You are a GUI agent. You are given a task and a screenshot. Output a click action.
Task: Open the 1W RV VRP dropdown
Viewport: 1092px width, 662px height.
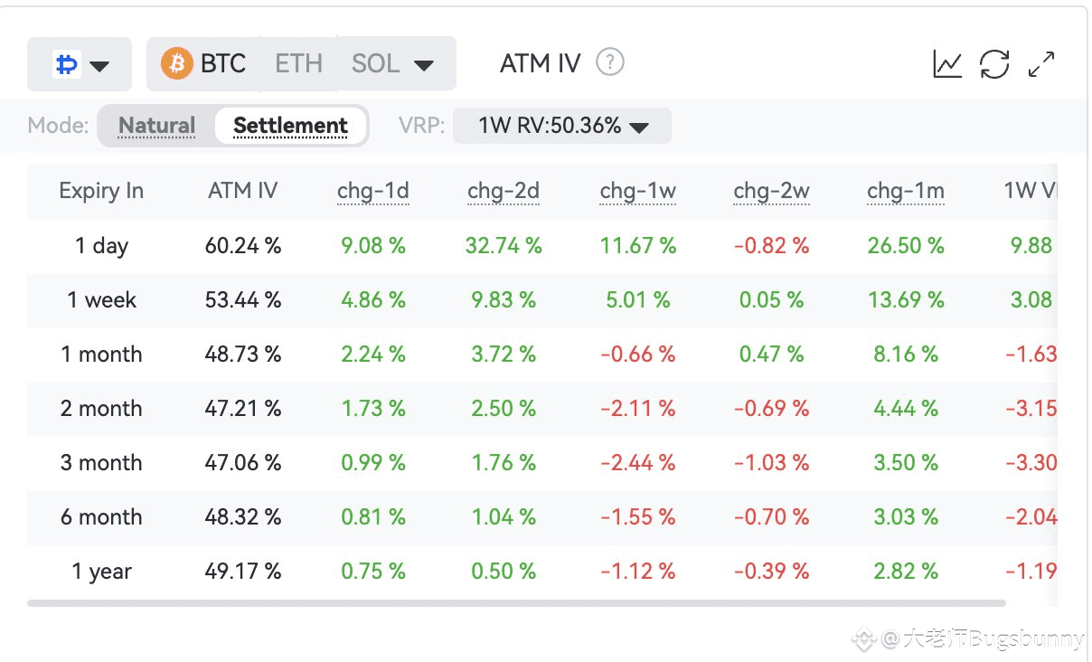(x=562, y=126)
